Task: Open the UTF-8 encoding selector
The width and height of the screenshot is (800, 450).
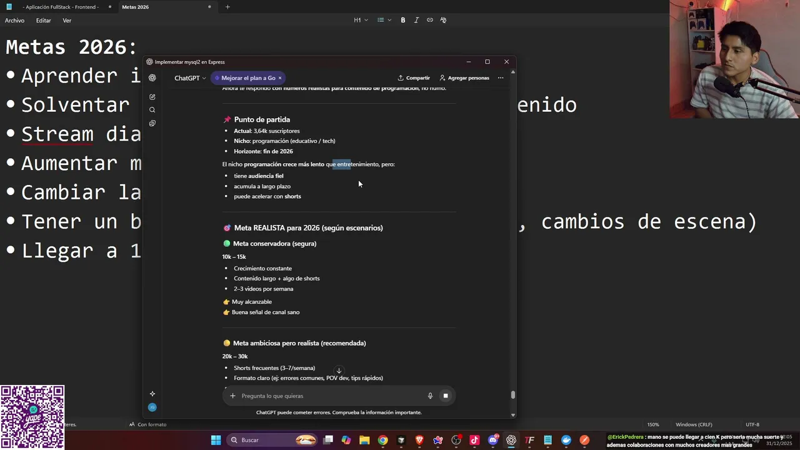Action: click(752, 424)
